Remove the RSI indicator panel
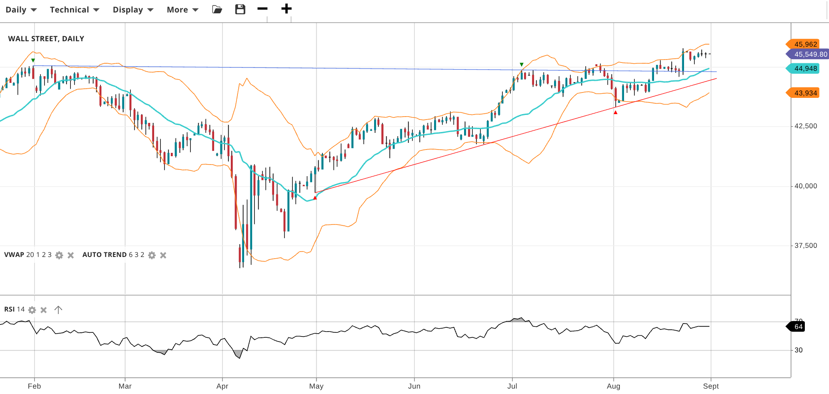 pyautogui.click(x=44, y=310)
